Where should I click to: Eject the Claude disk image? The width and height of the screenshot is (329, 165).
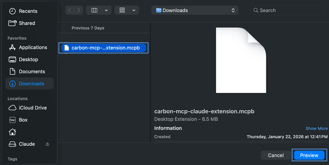click(x=47, y=144)
